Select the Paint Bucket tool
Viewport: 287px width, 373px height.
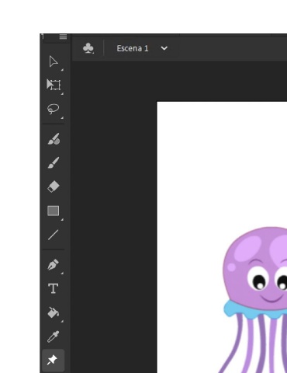pyautogui.click(x=54, y=312)
